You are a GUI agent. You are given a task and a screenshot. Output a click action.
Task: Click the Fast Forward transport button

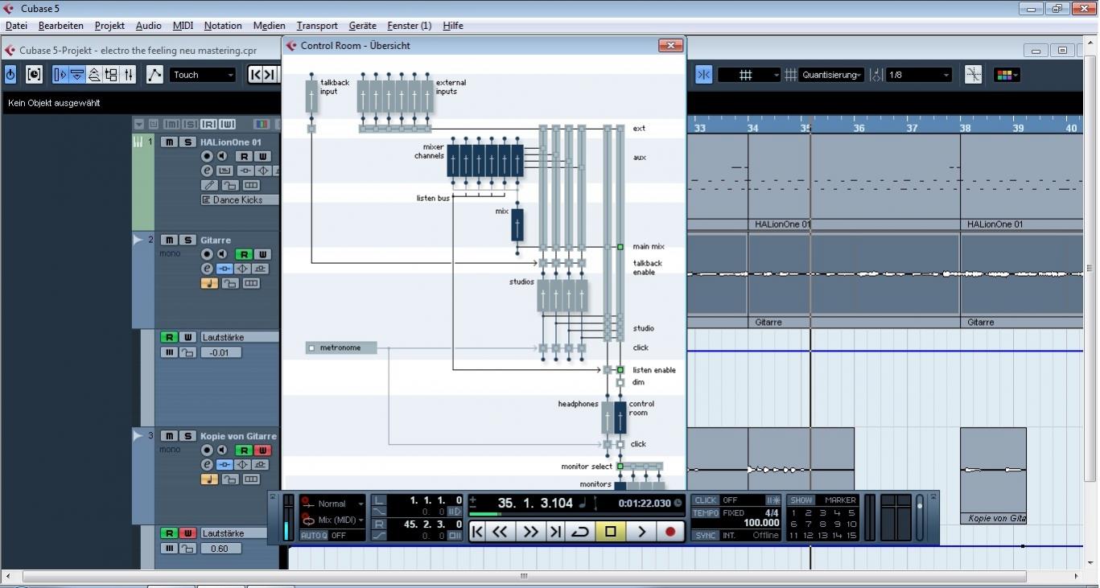pyautogui.click(x=530, y=532)
